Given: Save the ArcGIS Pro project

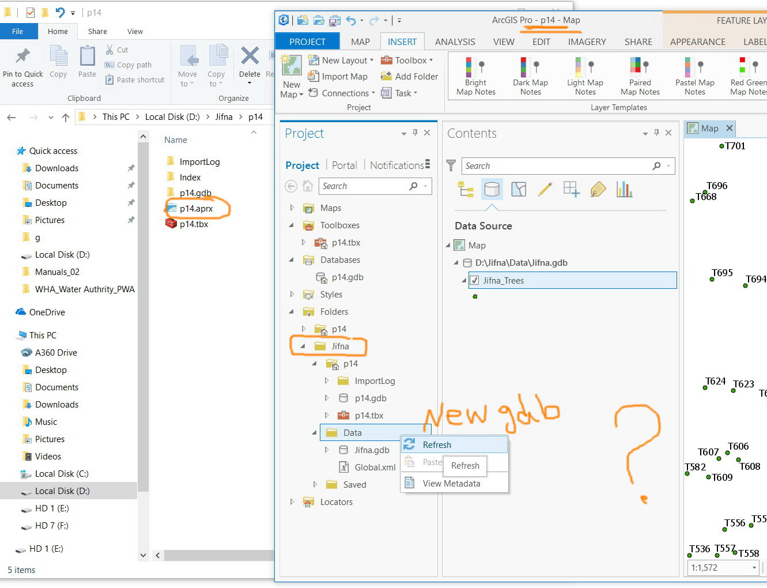Looking at the screenshot, I should (x=335, y=21).
